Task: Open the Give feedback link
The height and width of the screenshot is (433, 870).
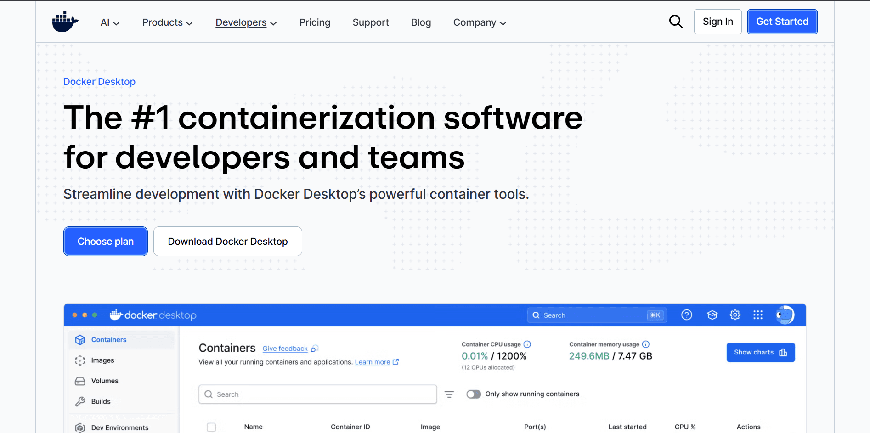Action: tap(285, 349)
